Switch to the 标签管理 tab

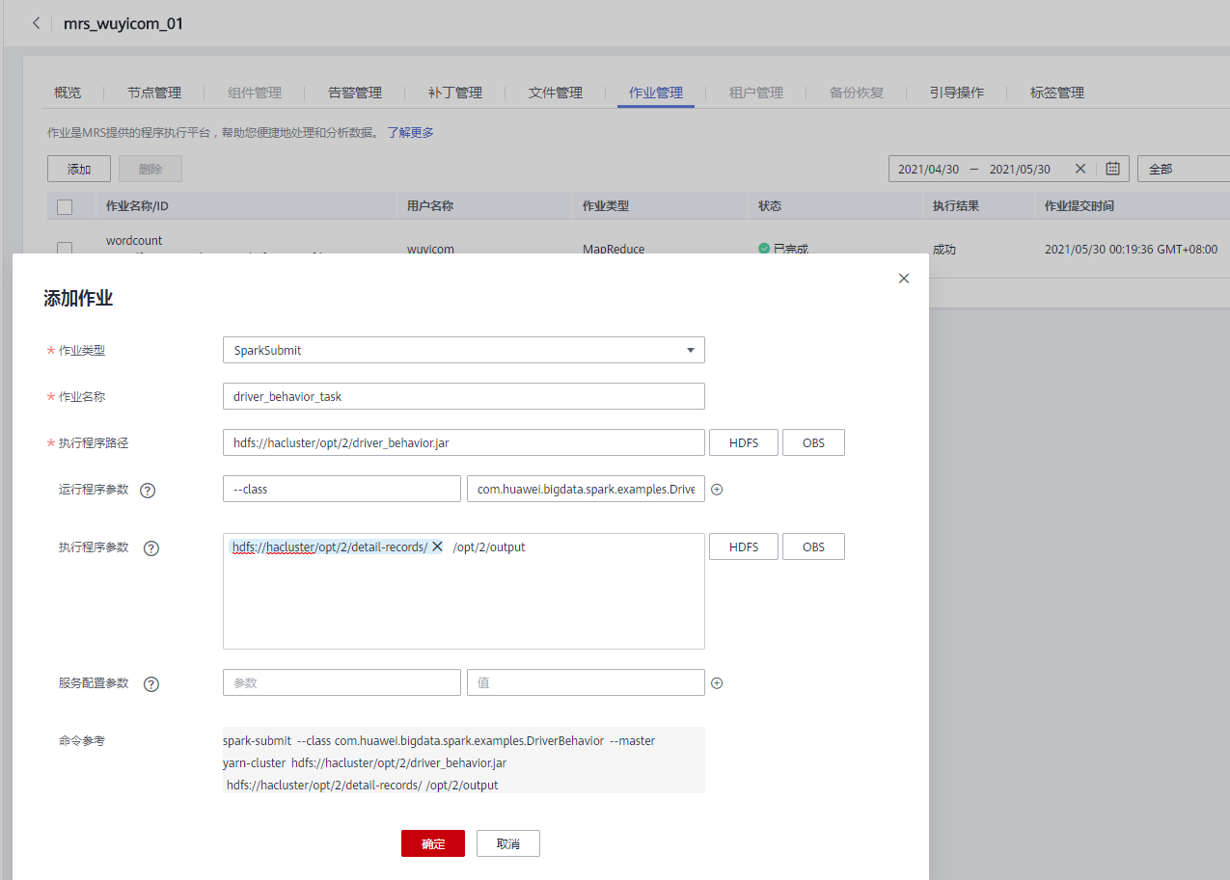(1057, 93)
